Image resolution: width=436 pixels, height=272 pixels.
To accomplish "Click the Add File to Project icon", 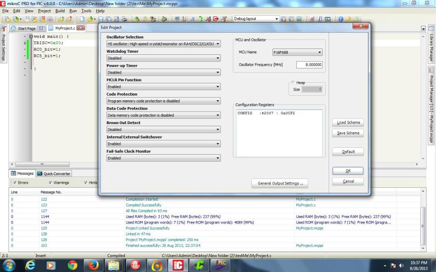I will [x=61, y=19].
